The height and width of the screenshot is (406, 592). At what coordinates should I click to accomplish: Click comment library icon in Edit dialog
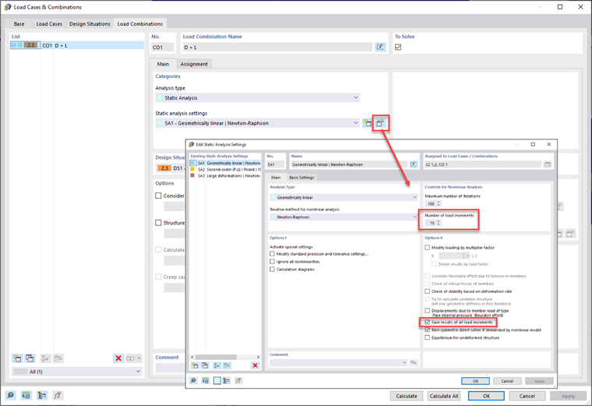pyautogui.click(x=414, y=362)
